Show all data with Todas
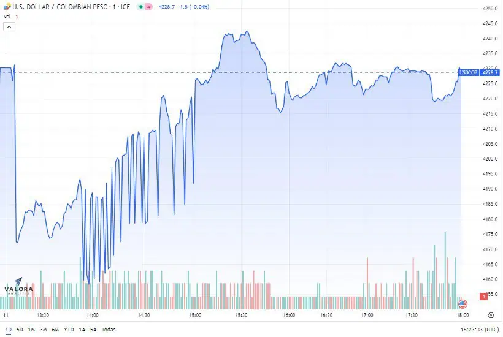Image resolution: width=503 pixels, height=337 pixels. coord(109,330)
